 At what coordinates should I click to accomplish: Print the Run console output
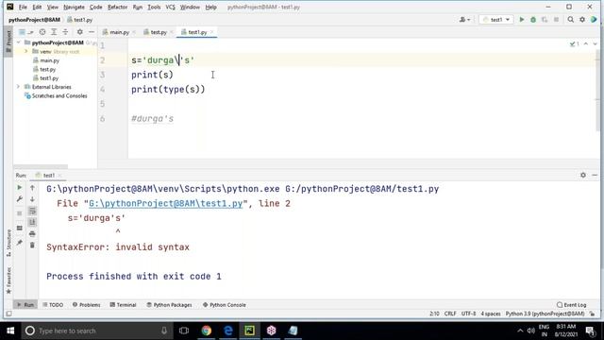(32, 233)
